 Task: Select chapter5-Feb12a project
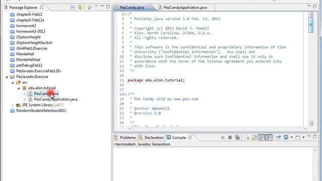click(30, 20)
